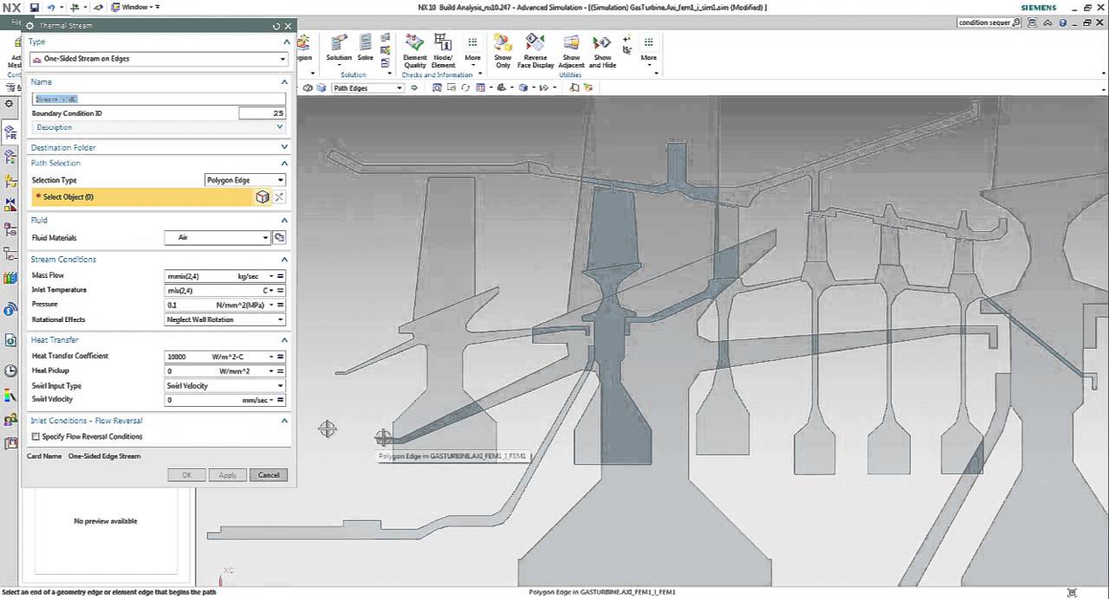
Task: Open the One-Sided Stream on Edges type dropdown
Action: pyautogui.click(x=159, y=59)
